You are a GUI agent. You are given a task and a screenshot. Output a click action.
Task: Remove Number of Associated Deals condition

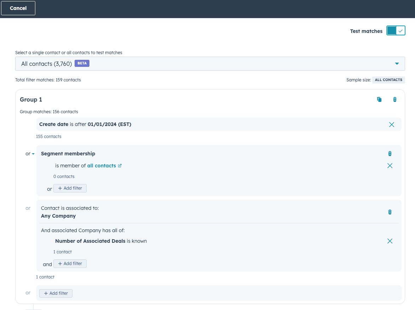coord(390,241)
